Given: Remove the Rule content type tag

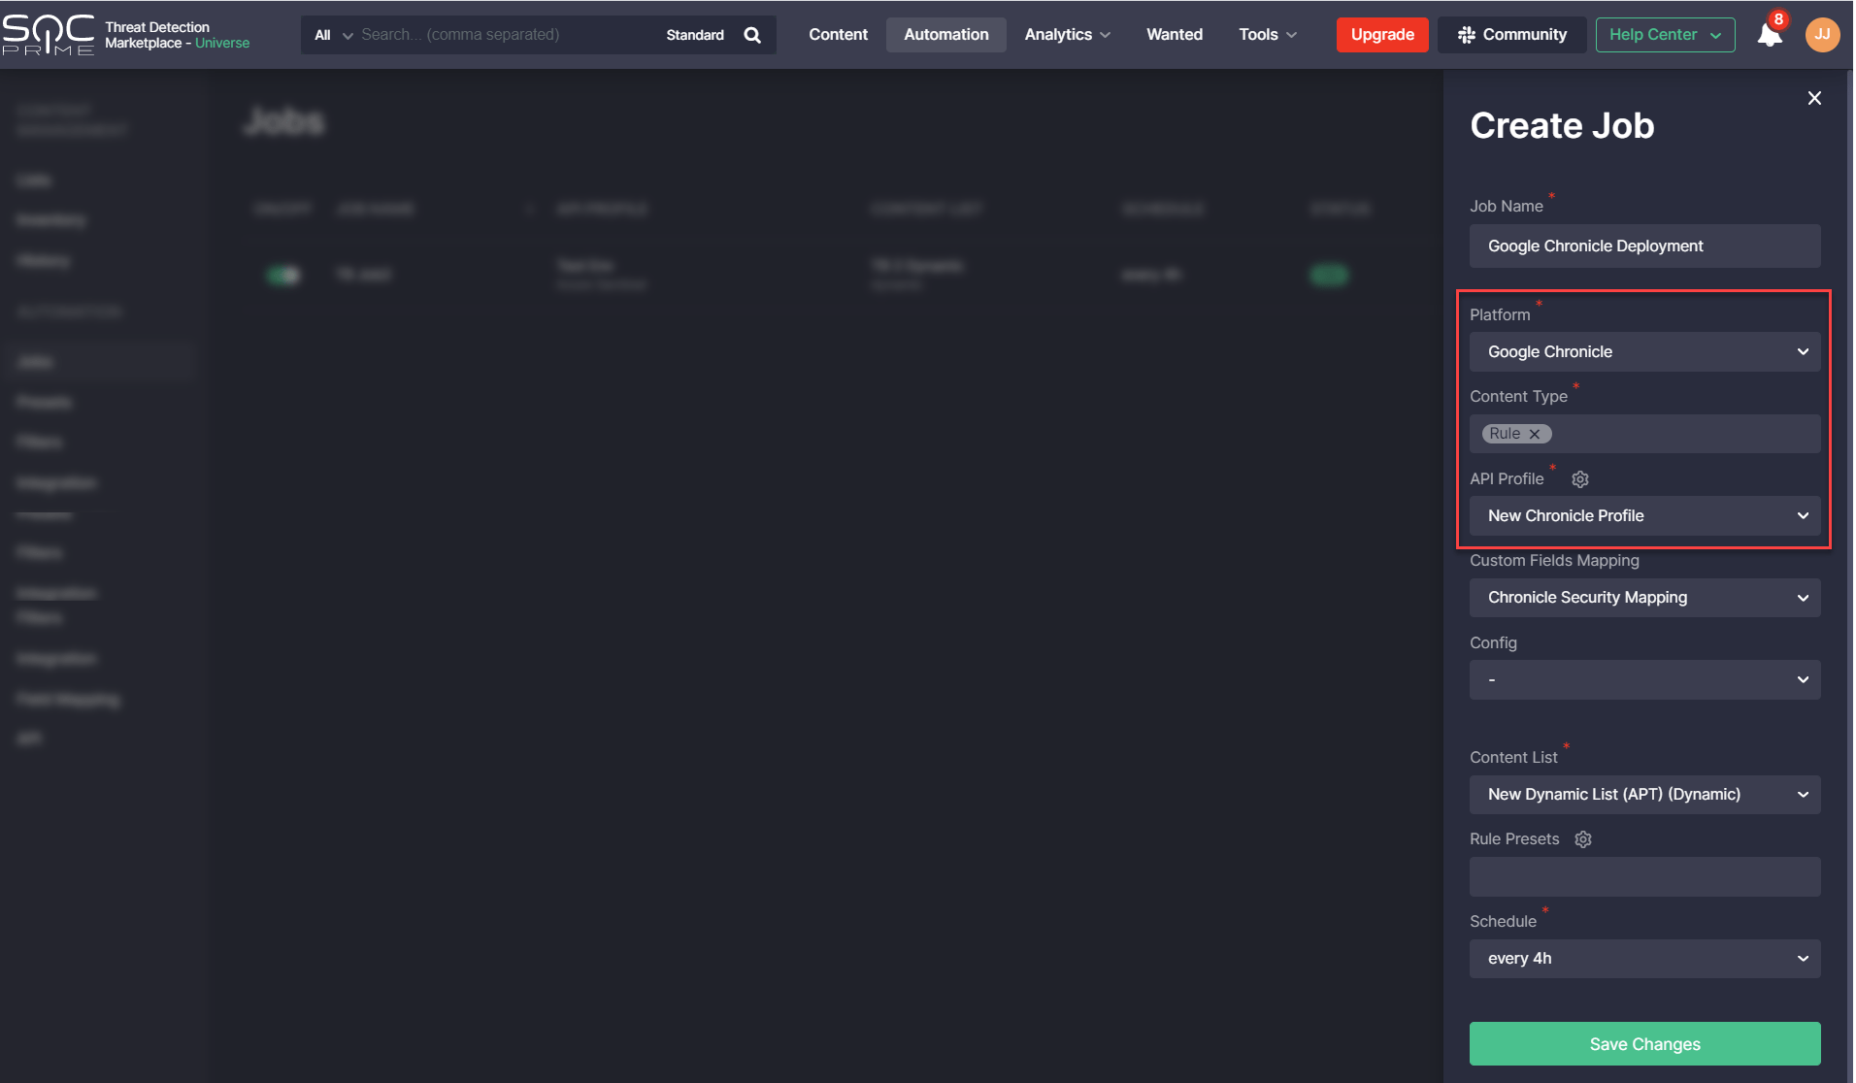Looking at the screenshot, I should pos(1535,434).
